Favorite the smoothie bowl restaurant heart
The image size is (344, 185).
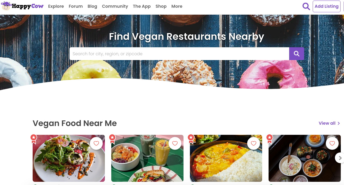pos(175,143)
